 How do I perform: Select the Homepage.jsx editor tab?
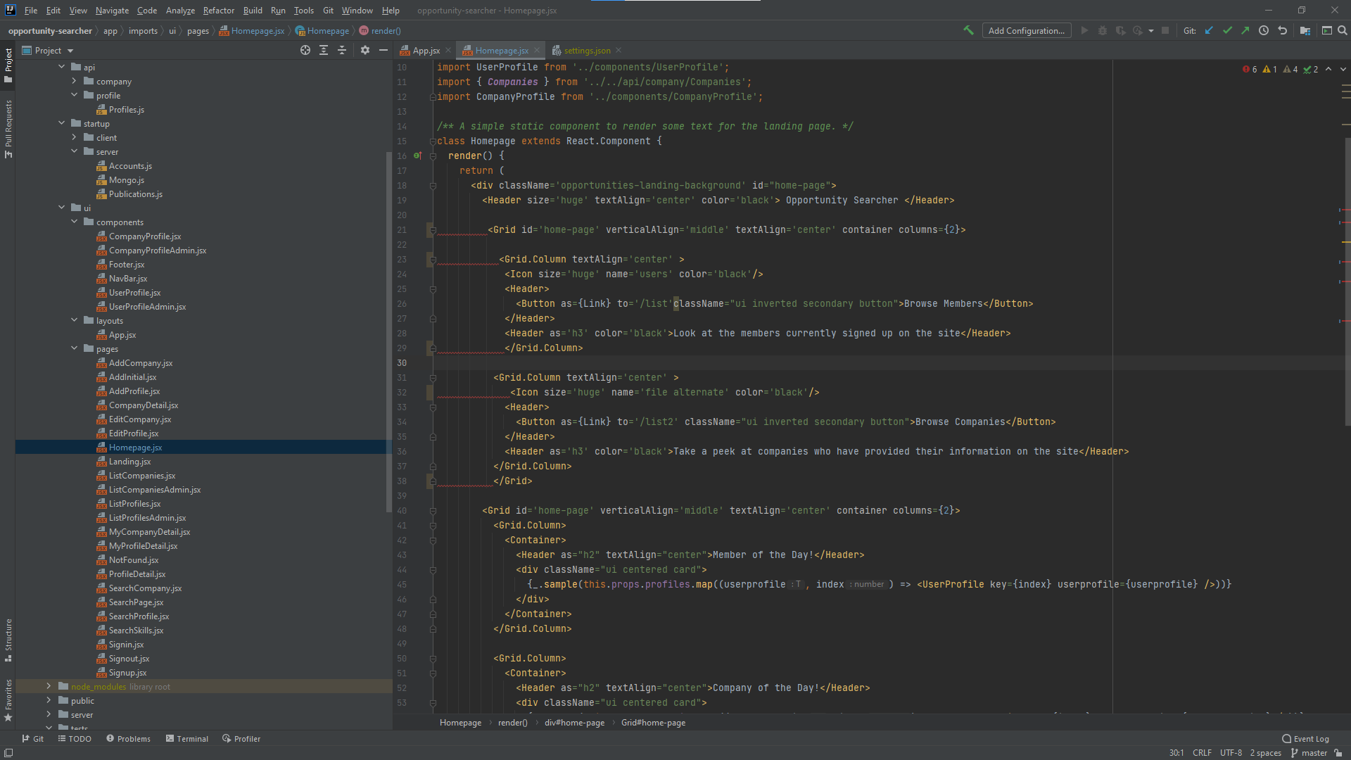click(x=501, y=50)
